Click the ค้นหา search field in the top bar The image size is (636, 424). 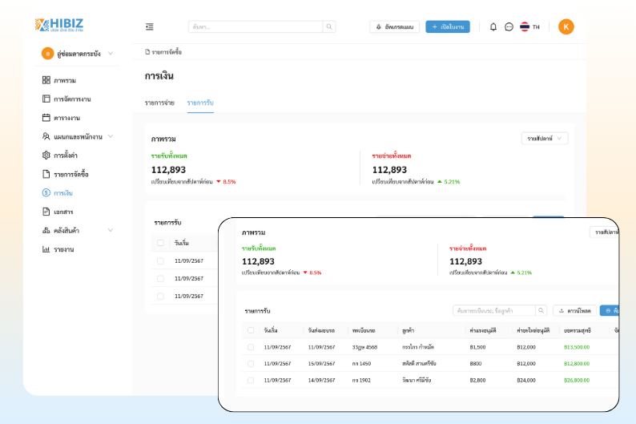coord(256,26)
